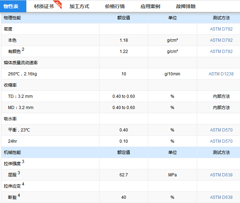Click the HOT badge on 材质证书 tab

point(59,4)
